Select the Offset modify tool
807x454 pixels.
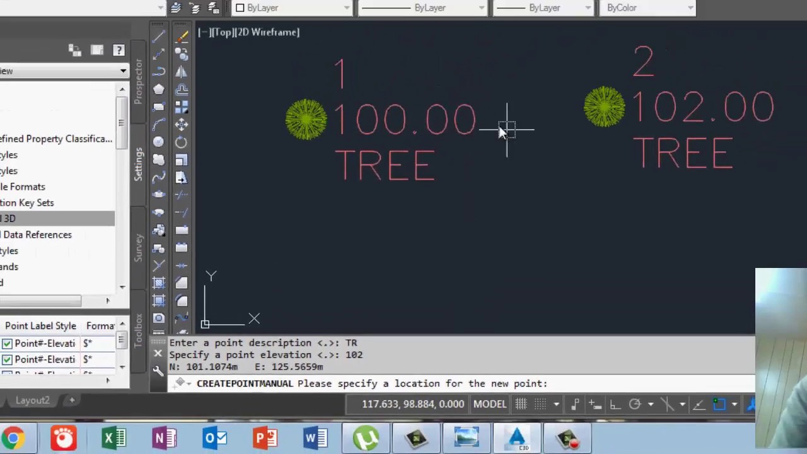pyautogui.click(x=182, y=90)
